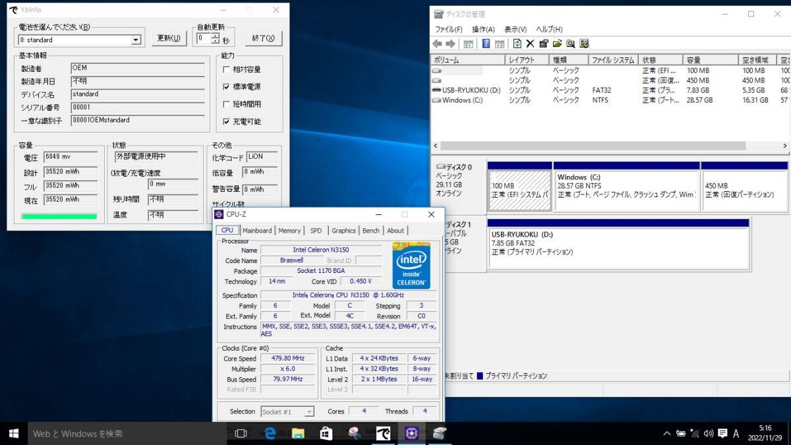
Task: Click the open folder icon in Disk Management toolbar
Action: point(556,44)
